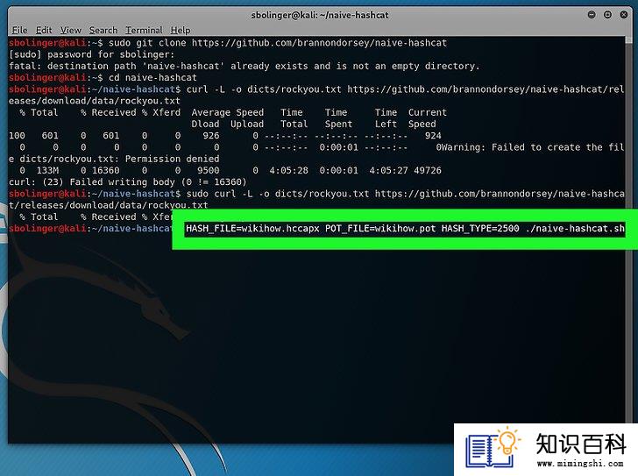Viewport: 638px width, 476px height.
Task: Click the 'cd naive-hashcat' command text
Action: 152,77
